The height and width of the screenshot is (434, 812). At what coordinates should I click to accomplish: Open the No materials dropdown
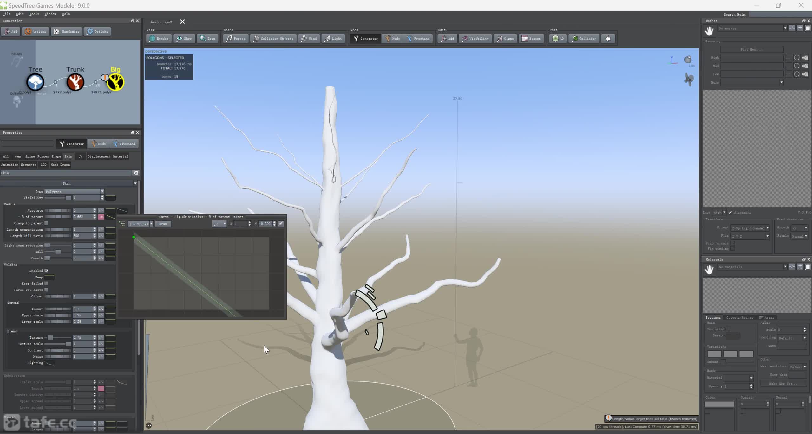point(752,267)
